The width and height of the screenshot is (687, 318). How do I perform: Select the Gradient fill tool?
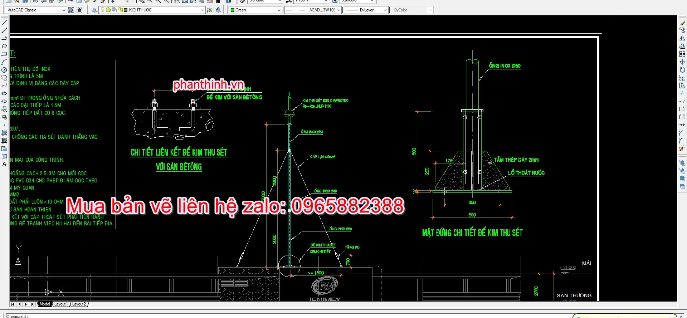(x=4, y=141)
